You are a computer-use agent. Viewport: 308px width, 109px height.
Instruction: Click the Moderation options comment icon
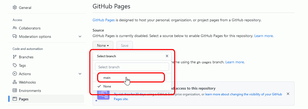click(x=14, y=36)
